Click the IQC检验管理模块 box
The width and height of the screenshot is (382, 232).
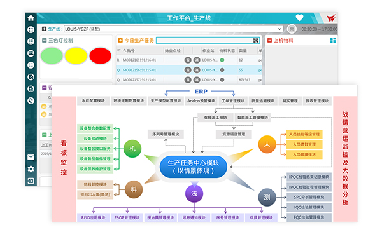point(309,207)
